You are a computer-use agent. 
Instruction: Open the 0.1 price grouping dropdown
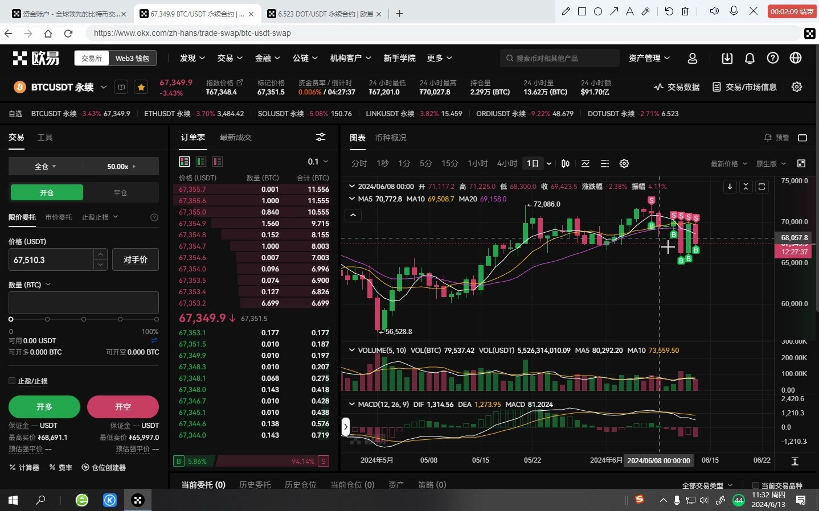click(x=318, y=162)
